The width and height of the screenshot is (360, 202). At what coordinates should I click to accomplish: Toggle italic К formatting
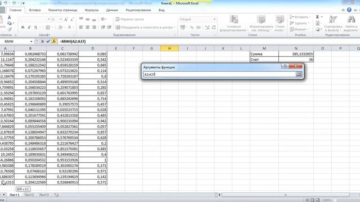29,27
